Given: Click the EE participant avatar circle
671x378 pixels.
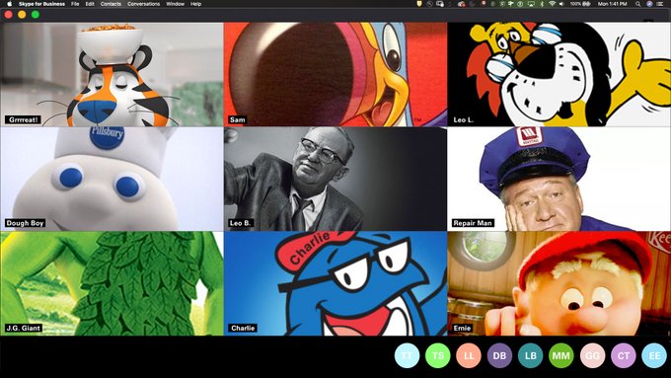Looking at the screenshot, I should pyautogui.click(x=655, y=355).
